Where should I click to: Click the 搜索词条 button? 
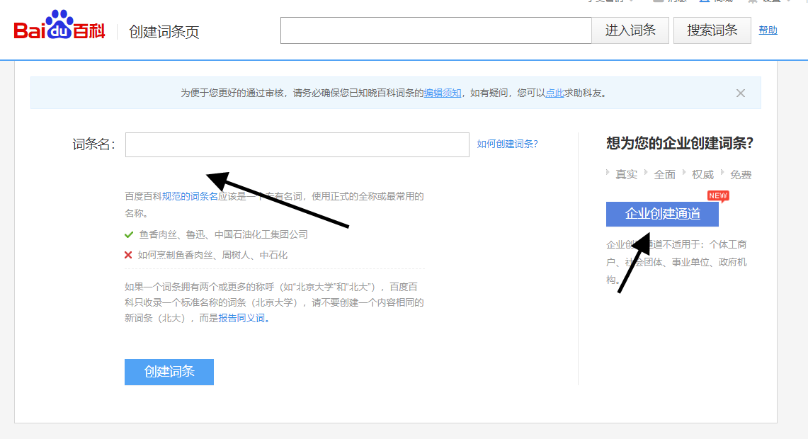[712, 30]
